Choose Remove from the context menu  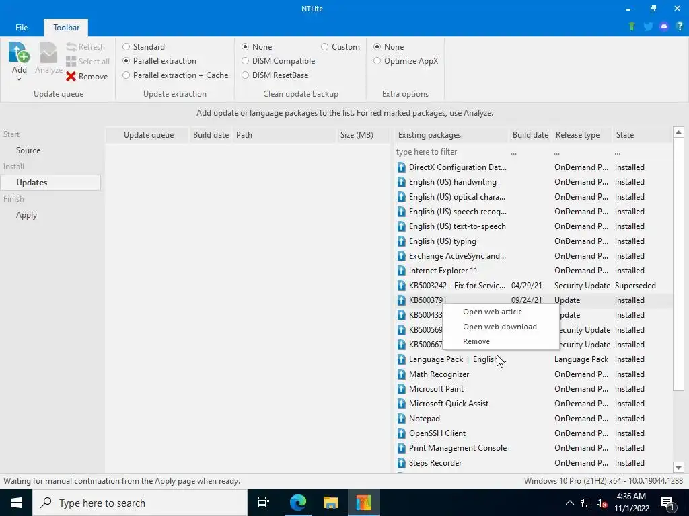(x=501, y=341)
